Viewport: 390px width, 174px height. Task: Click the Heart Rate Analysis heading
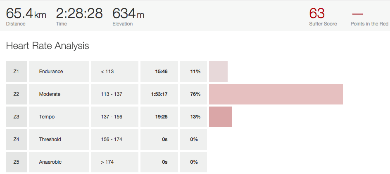pos(48,46)
